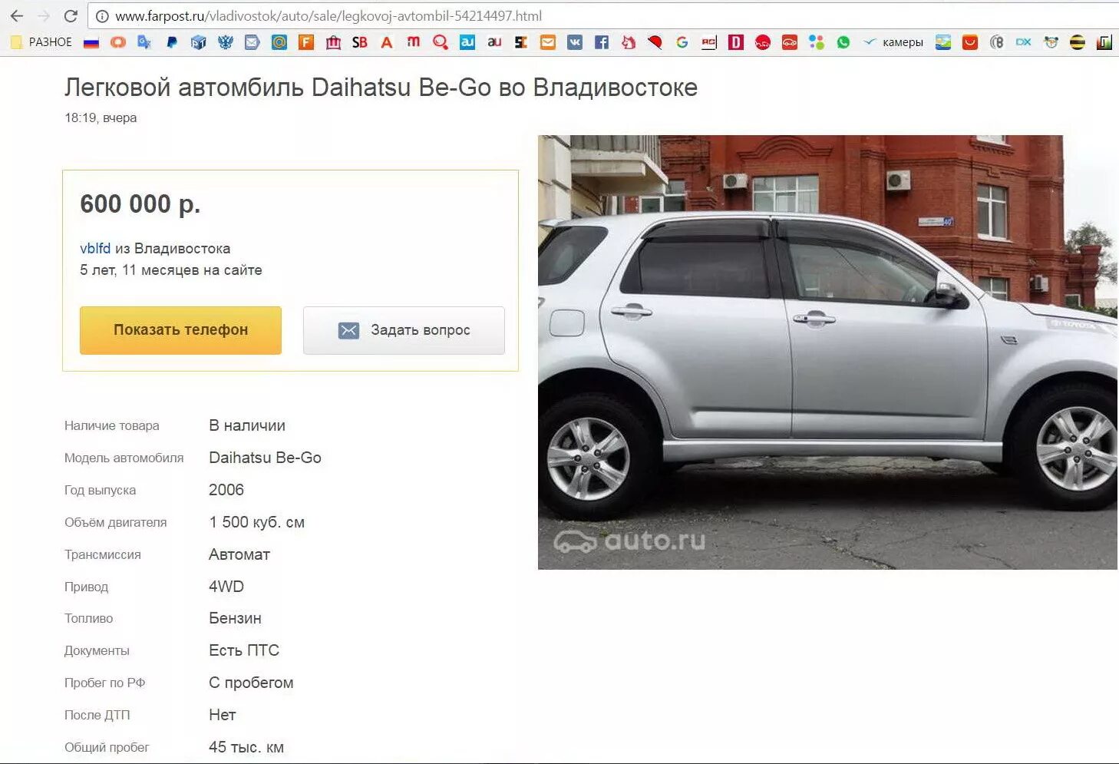The width and height of the screenshot is (1119, 764).
Task: Open the WhatsApp bookmark
Action: click(x=843, y=42)
